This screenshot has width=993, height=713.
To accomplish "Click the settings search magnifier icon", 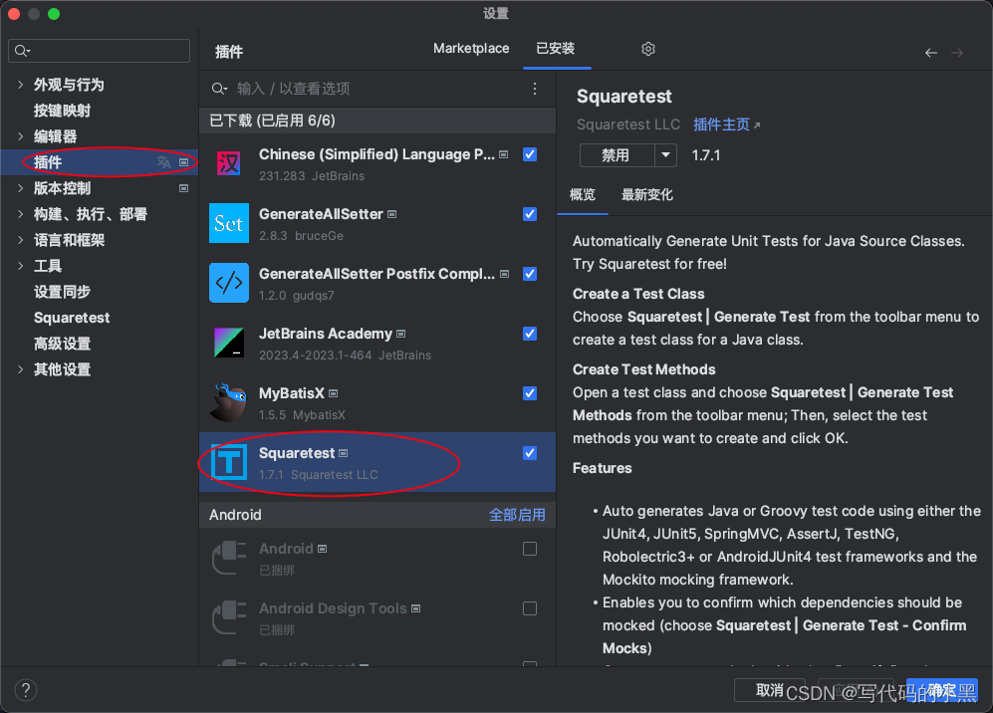I will click(22, 51).
